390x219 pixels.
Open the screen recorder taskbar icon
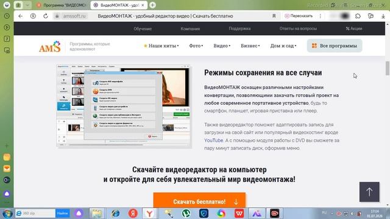(275, 214)
